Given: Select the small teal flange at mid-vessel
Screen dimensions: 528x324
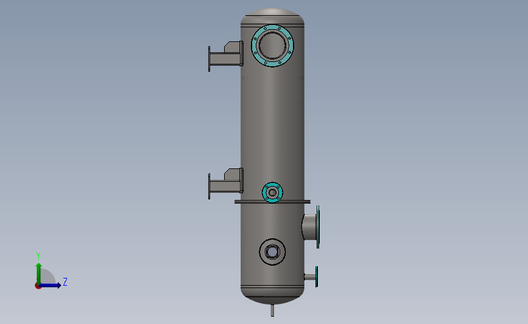Looking at the screenshot, I should [272, 192].
